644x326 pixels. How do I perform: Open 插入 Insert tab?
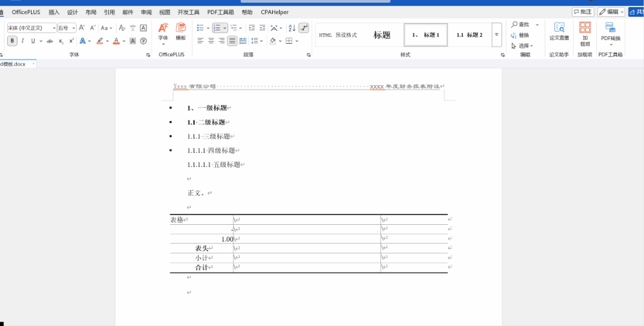click(x=54, y=12)
